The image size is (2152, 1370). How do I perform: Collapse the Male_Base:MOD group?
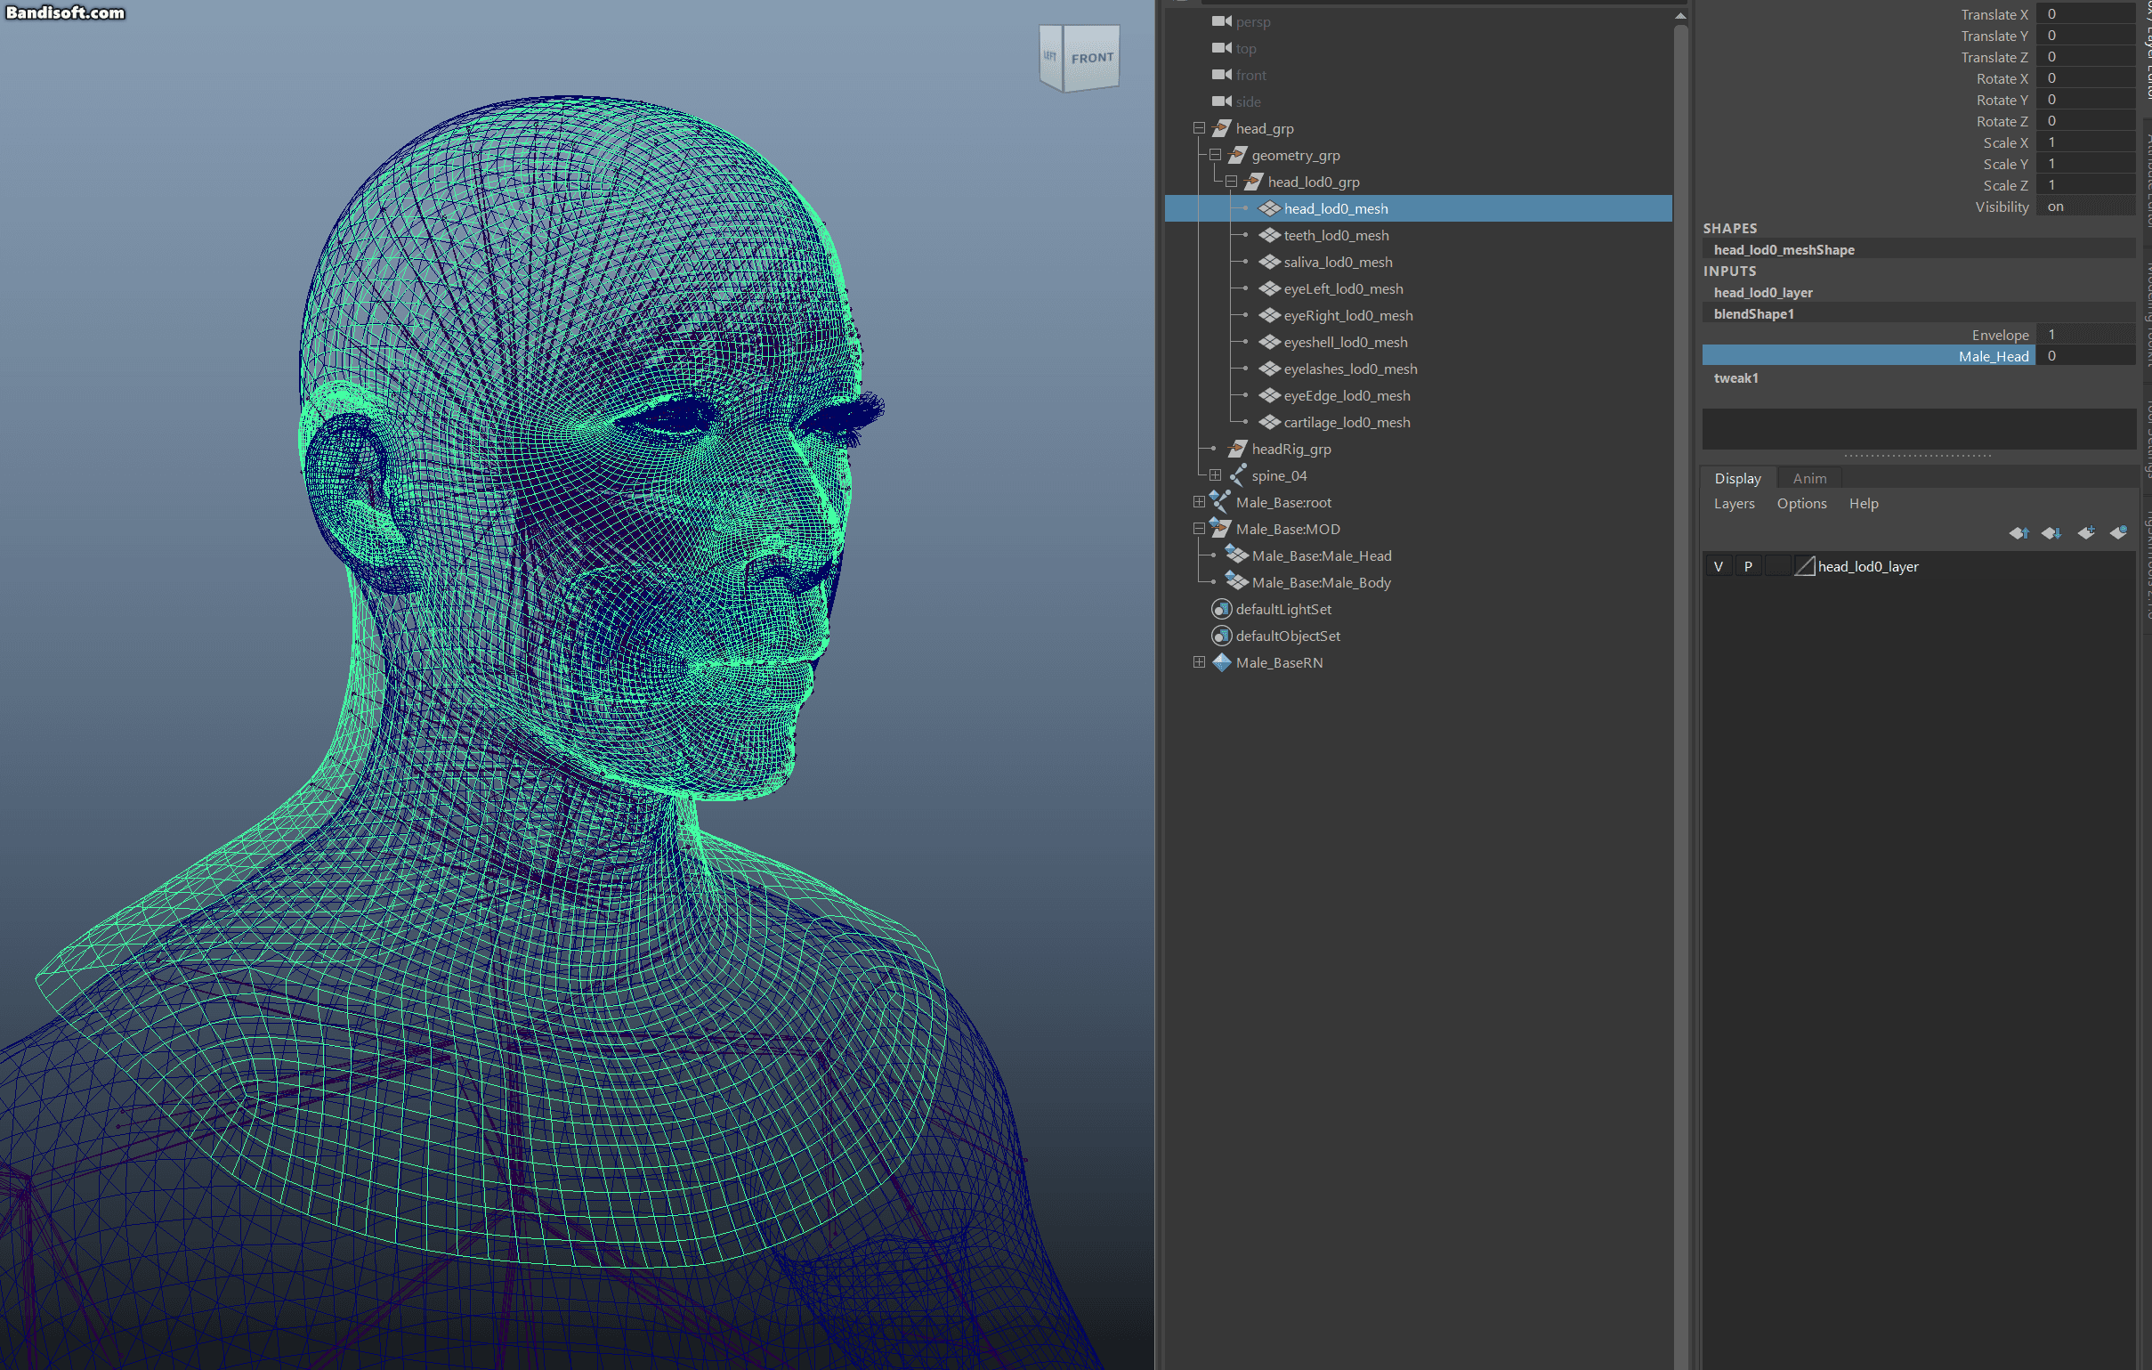click(x=1200, y=529)
